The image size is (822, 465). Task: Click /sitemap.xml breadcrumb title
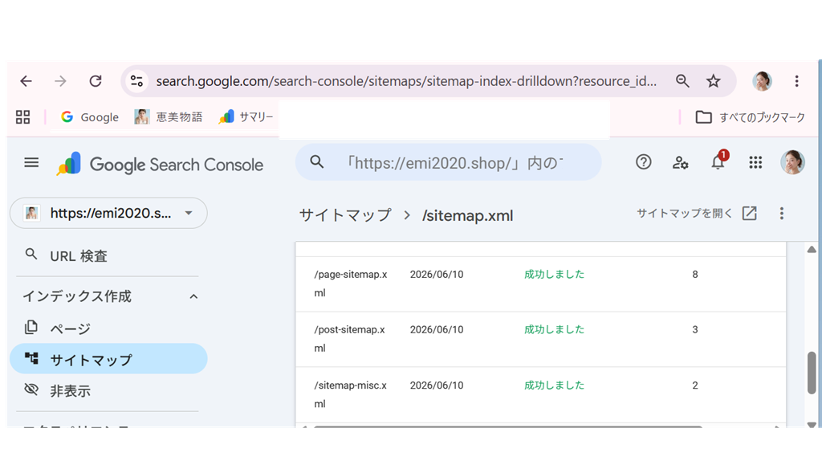[468, 215]
